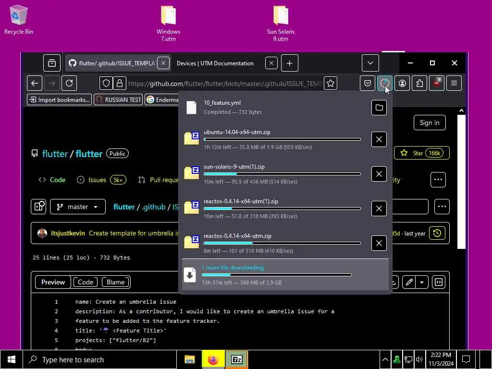Open itsjustkevin author profile link
This screenshot has width=492, height=369.
click(68, 233)
